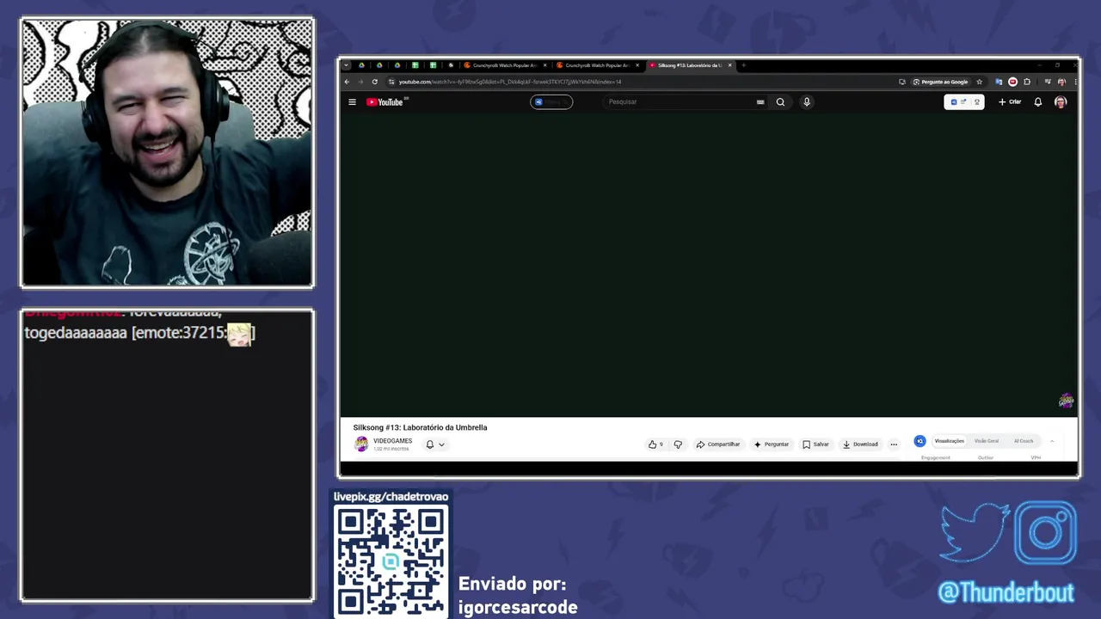This screenshot has height=619, width=1101.
Task: Click the pill-shaped extension button left of search
Action: [x=551, y=101]
